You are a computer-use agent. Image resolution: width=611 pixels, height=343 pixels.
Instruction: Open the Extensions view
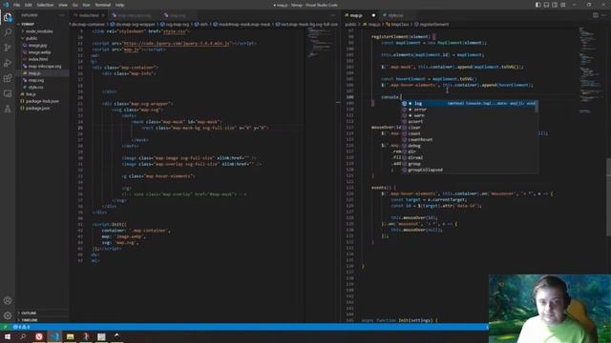[8, 78]
